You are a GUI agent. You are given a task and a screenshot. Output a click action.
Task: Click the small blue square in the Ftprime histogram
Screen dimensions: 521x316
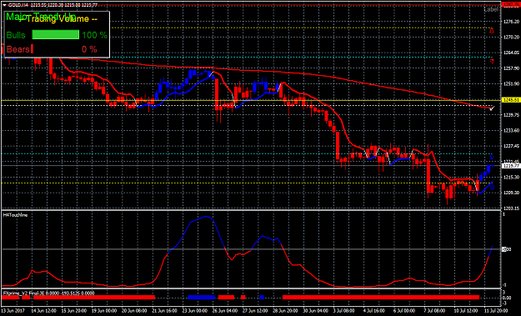262,298
